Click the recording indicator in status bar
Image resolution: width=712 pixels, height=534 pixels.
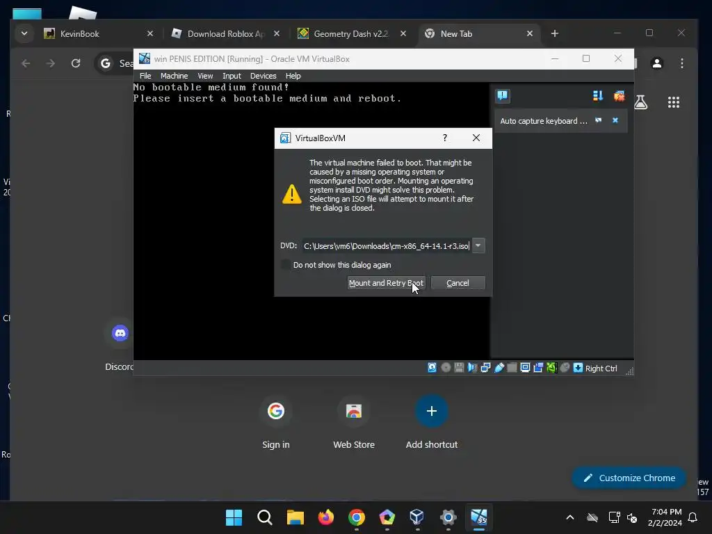(x=538, y=368)
